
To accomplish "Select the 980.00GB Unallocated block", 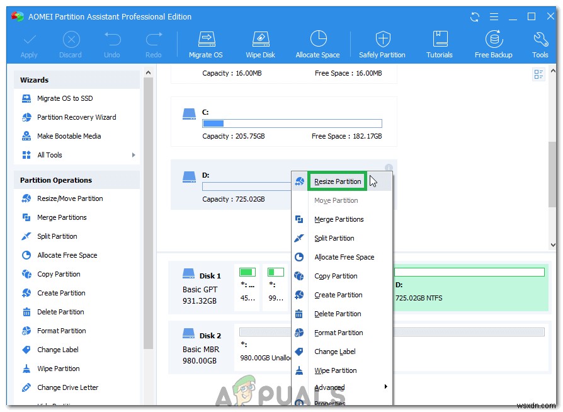I will [265, 347].
